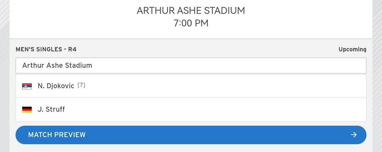Click the empty score area in Struff's row
The image size is (382, 152).
[x=216, y=110]
